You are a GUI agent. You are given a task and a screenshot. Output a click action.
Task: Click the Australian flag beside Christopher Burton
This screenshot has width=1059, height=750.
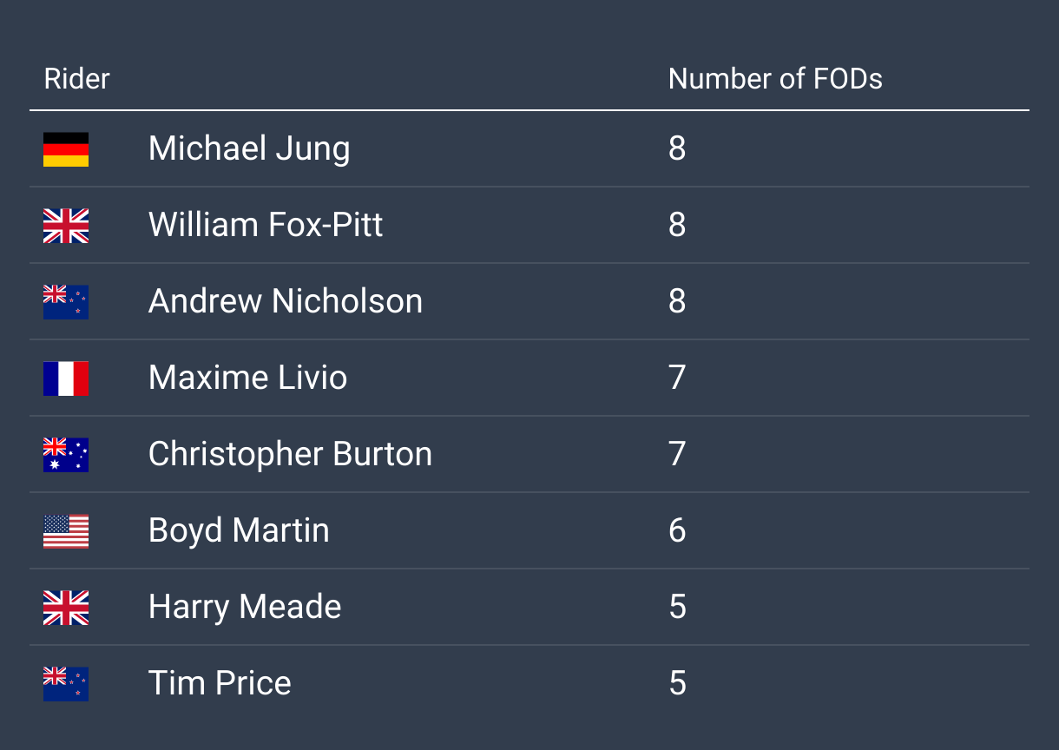click(66, 455)
